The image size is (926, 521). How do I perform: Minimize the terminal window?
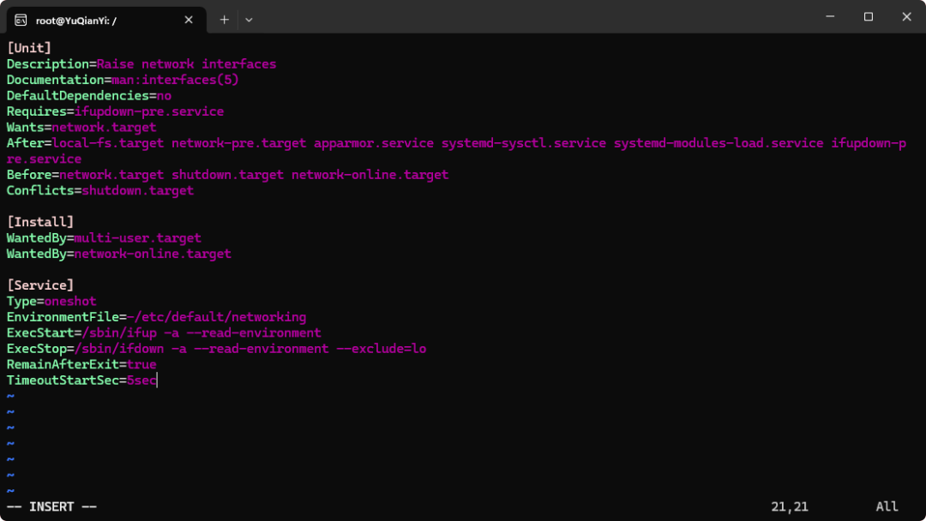(x=830, y=16)
